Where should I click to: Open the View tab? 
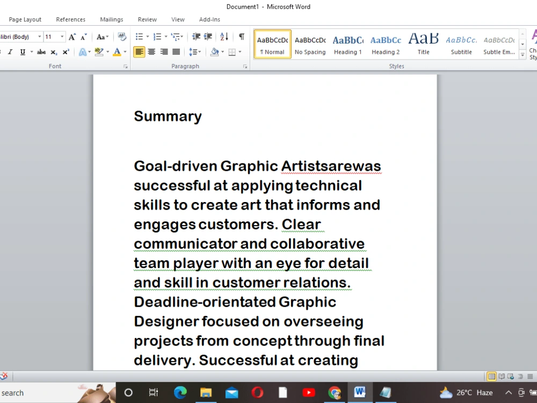(178, 19)
